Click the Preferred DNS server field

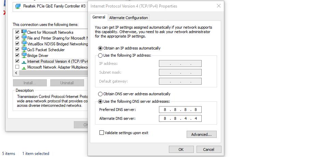tap(180, 110)
